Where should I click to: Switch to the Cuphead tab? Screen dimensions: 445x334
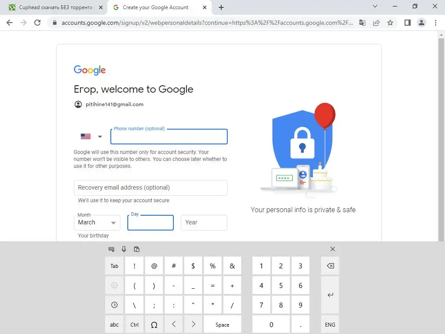tap(55, 7)
